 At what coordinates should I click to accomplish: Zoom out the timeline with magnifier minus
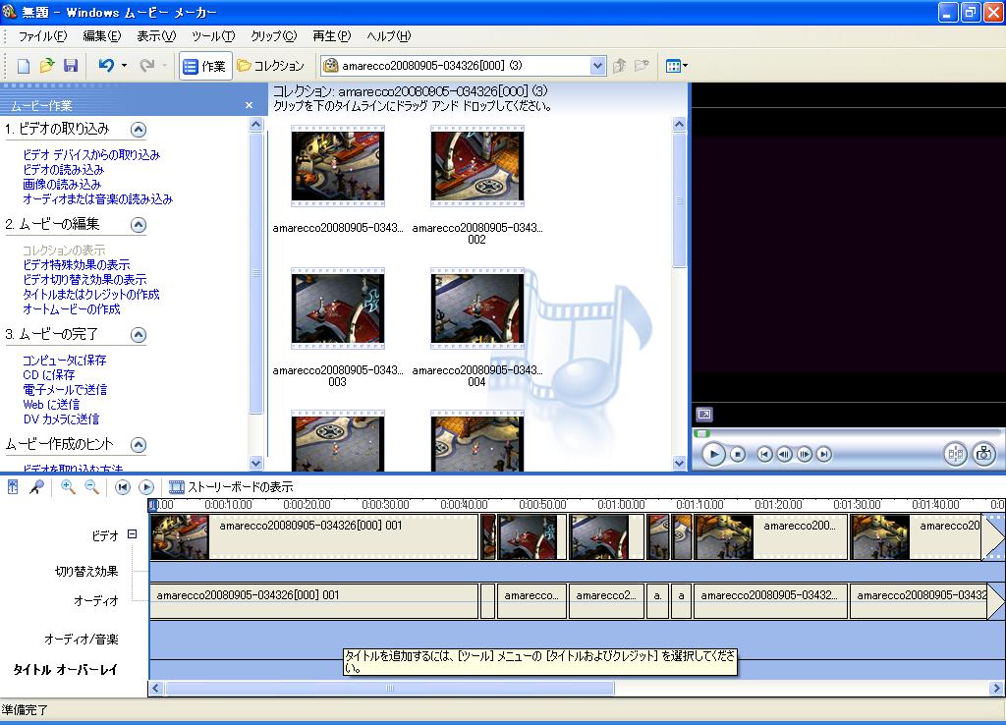pyautogui.click(x=91, y=487)
